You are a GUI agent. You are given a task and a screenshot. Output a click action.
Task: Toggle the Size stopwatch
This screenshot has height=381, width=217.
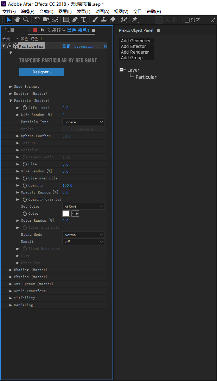[x=25, y=164]
